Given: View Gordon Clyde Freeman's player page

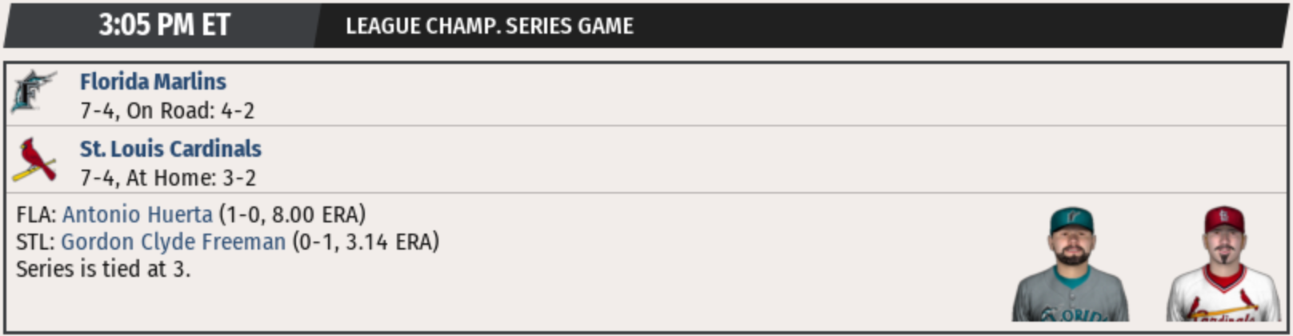Looking at the screenshot, I should tap(173, 242).
